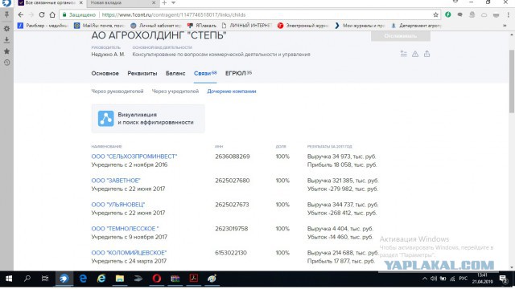The image size is (515, 289).
Task: Click the green extension icon in toolbar
Action: (x=448, y=14)
